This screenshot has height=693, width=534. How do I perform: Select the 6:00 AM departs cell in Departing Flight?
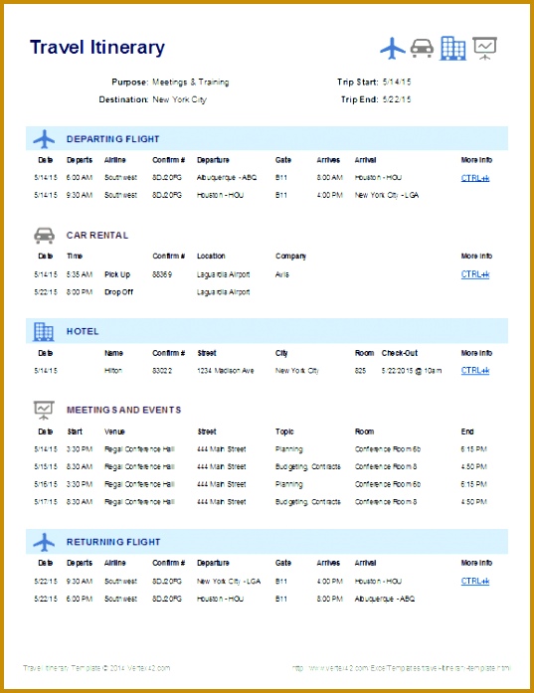pyautogui.click(x=80, y=178)
